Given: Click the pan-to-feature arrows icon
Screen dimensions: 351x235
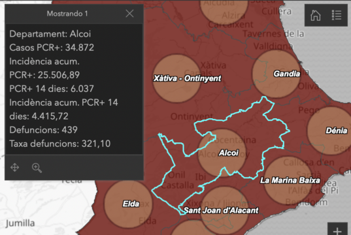Looking at the screenshot, I should [14, 167].
